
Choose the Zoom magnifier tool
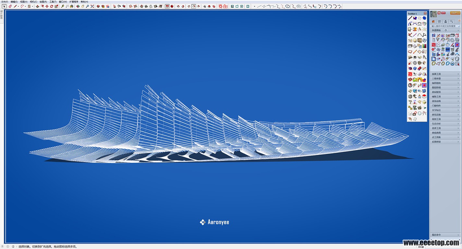point(87,6)
